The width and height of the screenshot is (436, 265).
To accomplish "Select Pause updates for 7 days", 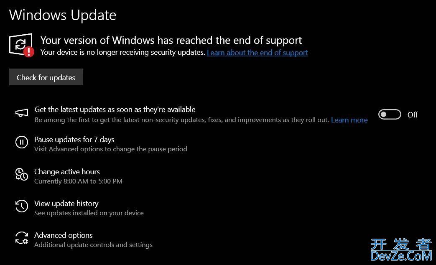I will 74,140.
